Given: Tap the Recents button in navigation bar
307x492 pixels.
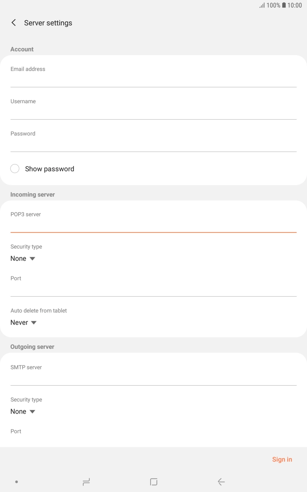Looking at the screenshot, I should click(x=86, y=481).
